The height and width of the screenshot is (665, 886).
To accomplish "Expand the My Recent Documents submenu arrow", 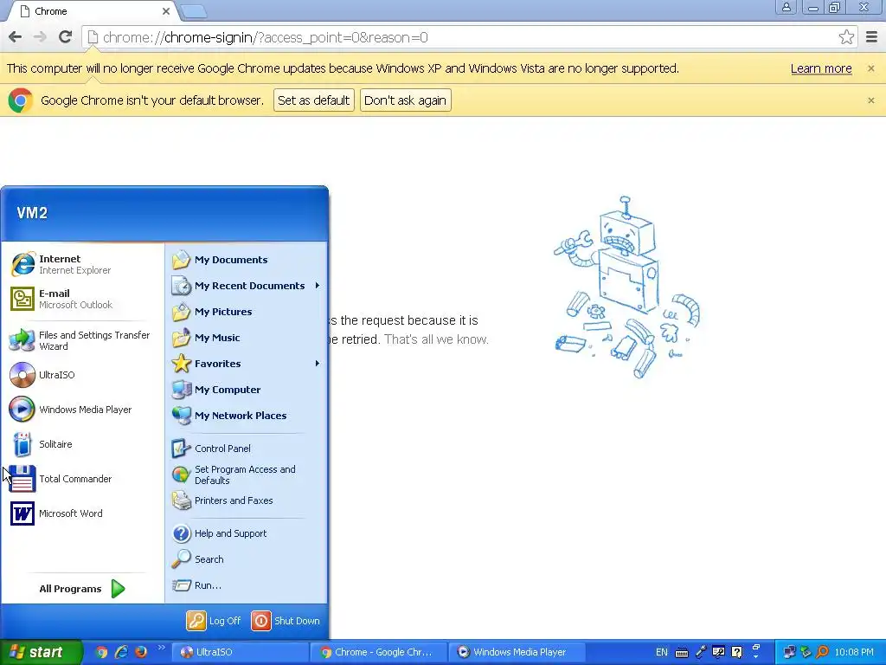I will click(317, 286).
